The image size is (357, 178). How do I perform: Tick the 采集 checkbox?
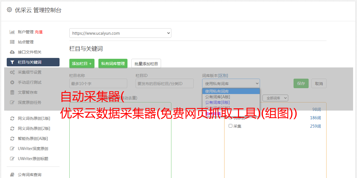231,126
